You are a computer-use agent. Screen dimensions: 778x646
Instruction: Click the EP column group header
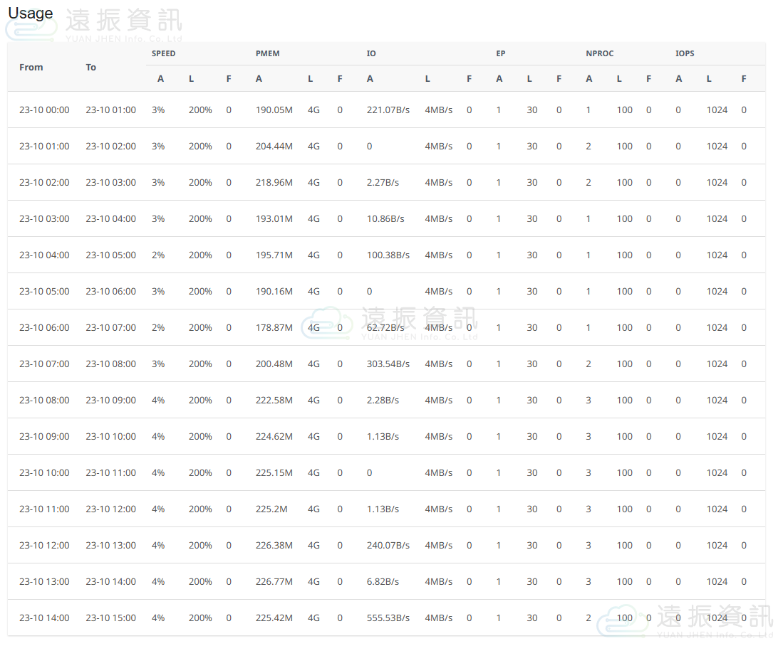501,53
